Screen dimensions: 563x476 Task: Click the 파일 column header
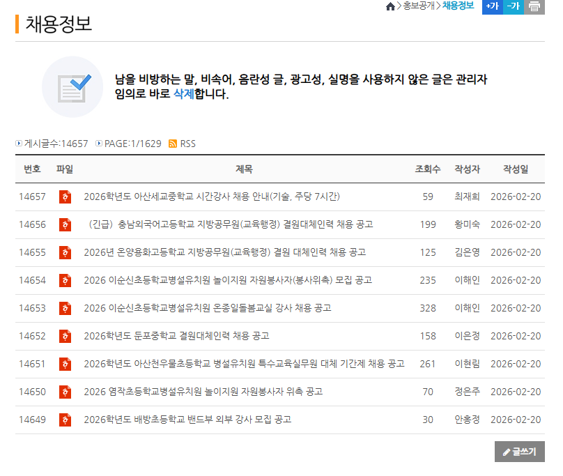point(65,169)
